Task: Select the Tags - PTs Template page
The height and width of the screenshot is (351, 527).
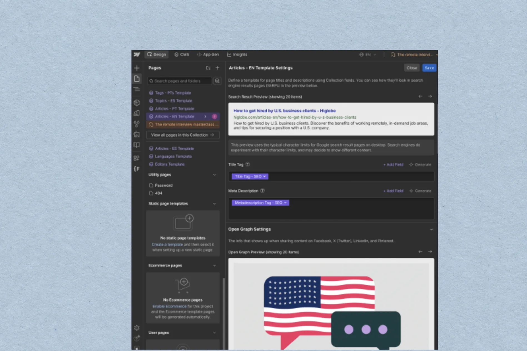Action: 183,93
